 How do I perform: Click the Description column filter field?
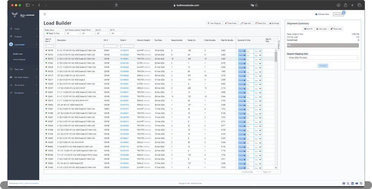pos(79,46)
